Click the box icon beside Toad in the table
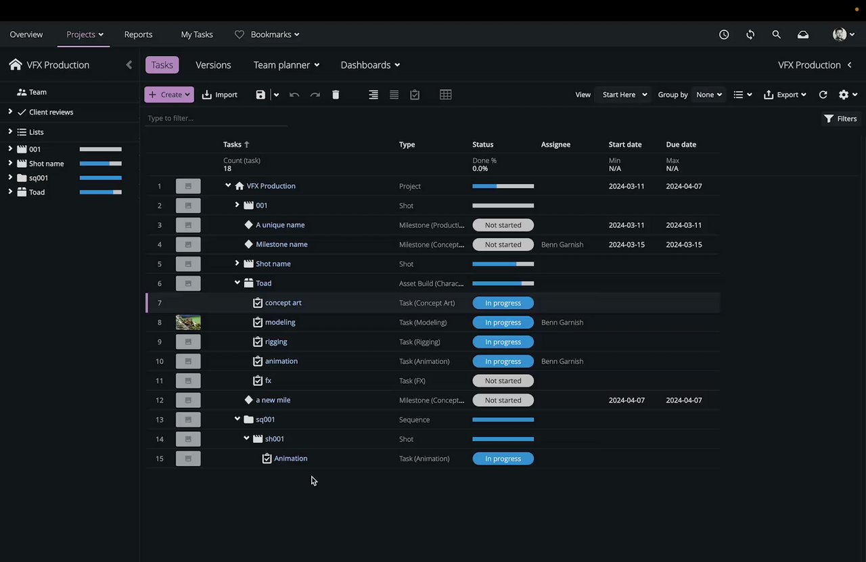The width and height of the screenshot is (866, 562). (x=248, y=283)
